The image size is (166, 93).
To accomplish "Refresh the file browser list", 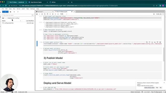I will click(18, 12).
